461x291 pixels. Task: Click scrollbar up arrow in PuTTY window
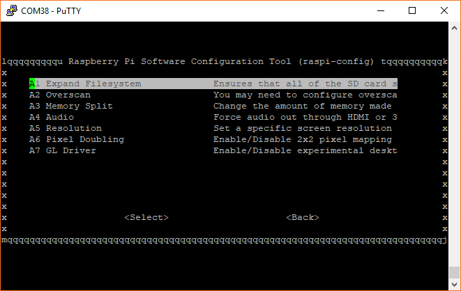(454, 28)
